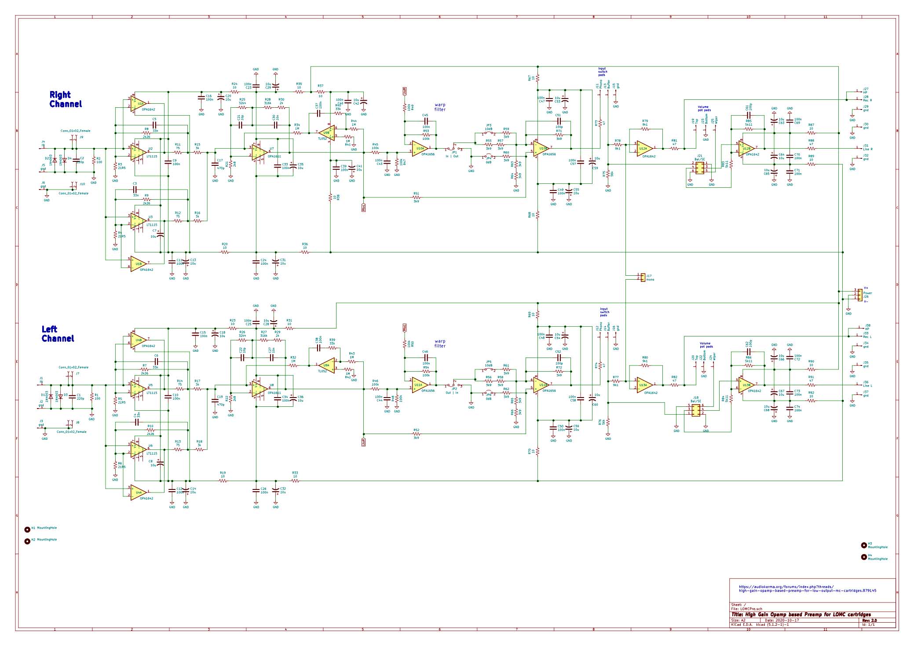This screenshot has width=914, height=646.
Task: Select the U6 LT1115 op-amp symbol
Action: coord(139,449)
